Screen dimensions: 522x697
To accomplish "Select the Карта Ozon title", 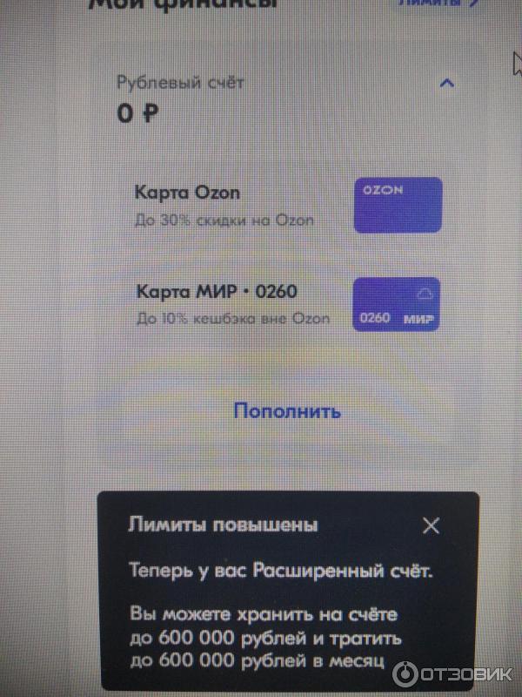I will pyautogui.click(x=187, y=193).
